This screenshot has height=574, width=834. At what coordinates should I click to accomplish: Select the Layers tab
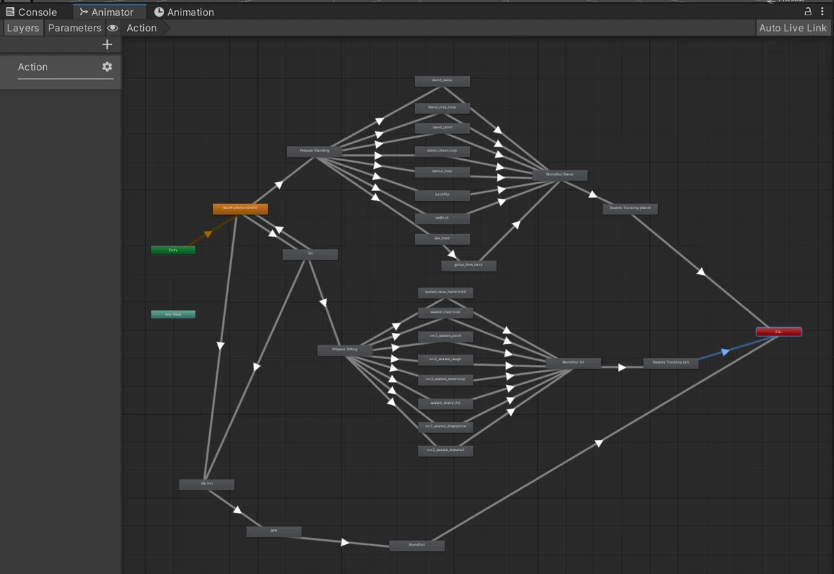pyautogui.click(x=23, y=28)
